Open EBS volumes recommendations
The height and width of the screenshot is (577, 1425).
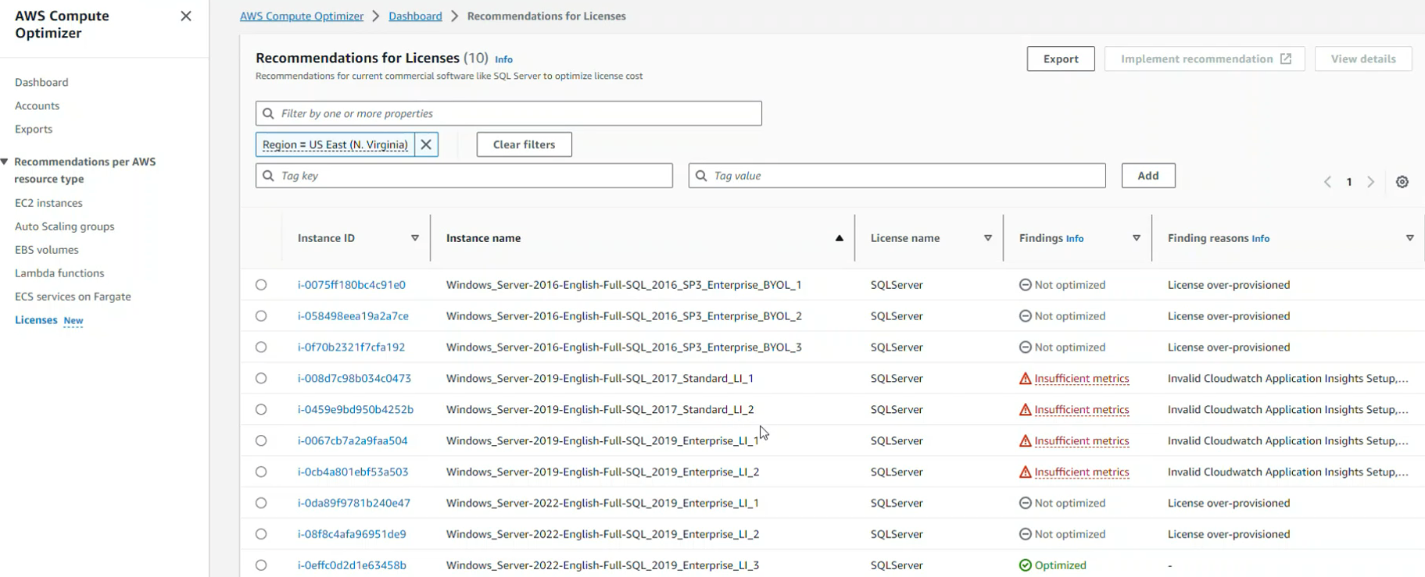[x=46, y=250]
